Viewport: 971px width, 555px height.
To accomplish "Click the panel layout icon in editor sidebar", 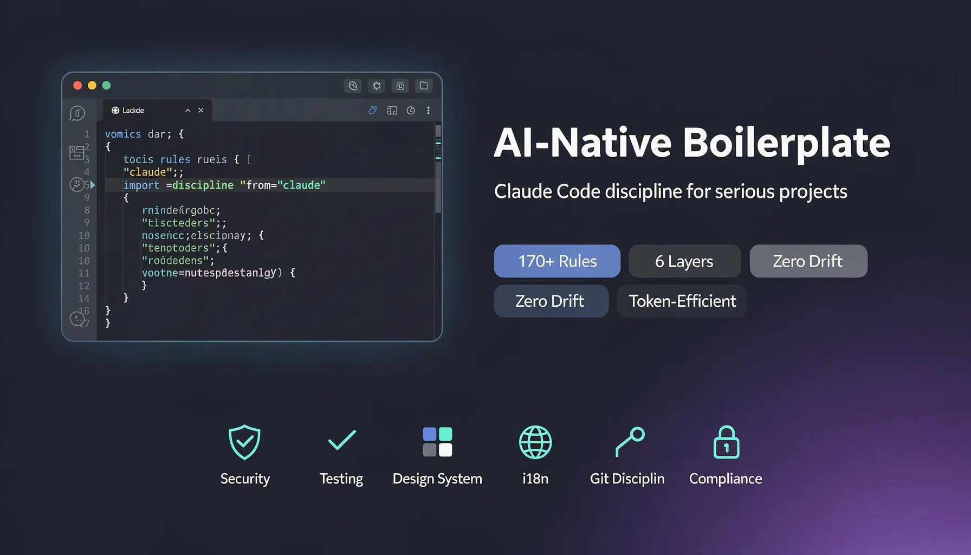I will pyautogui.click(x=76, y=152).
